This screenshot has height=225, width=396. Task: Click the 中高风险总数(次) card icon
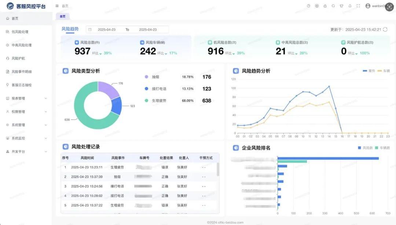tap(278, 42)
